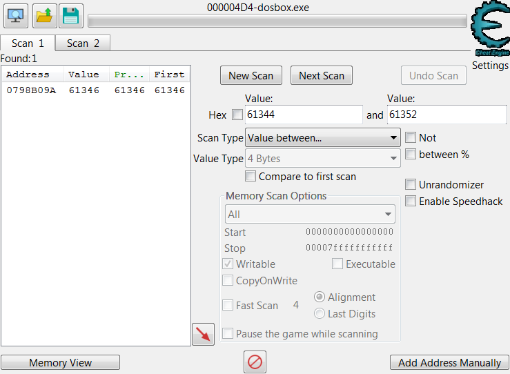This screenshot has height=374, width=510.
Task: Expand the Scan Type dropdown
Action: pyautogui.click(x=322, y=138)
